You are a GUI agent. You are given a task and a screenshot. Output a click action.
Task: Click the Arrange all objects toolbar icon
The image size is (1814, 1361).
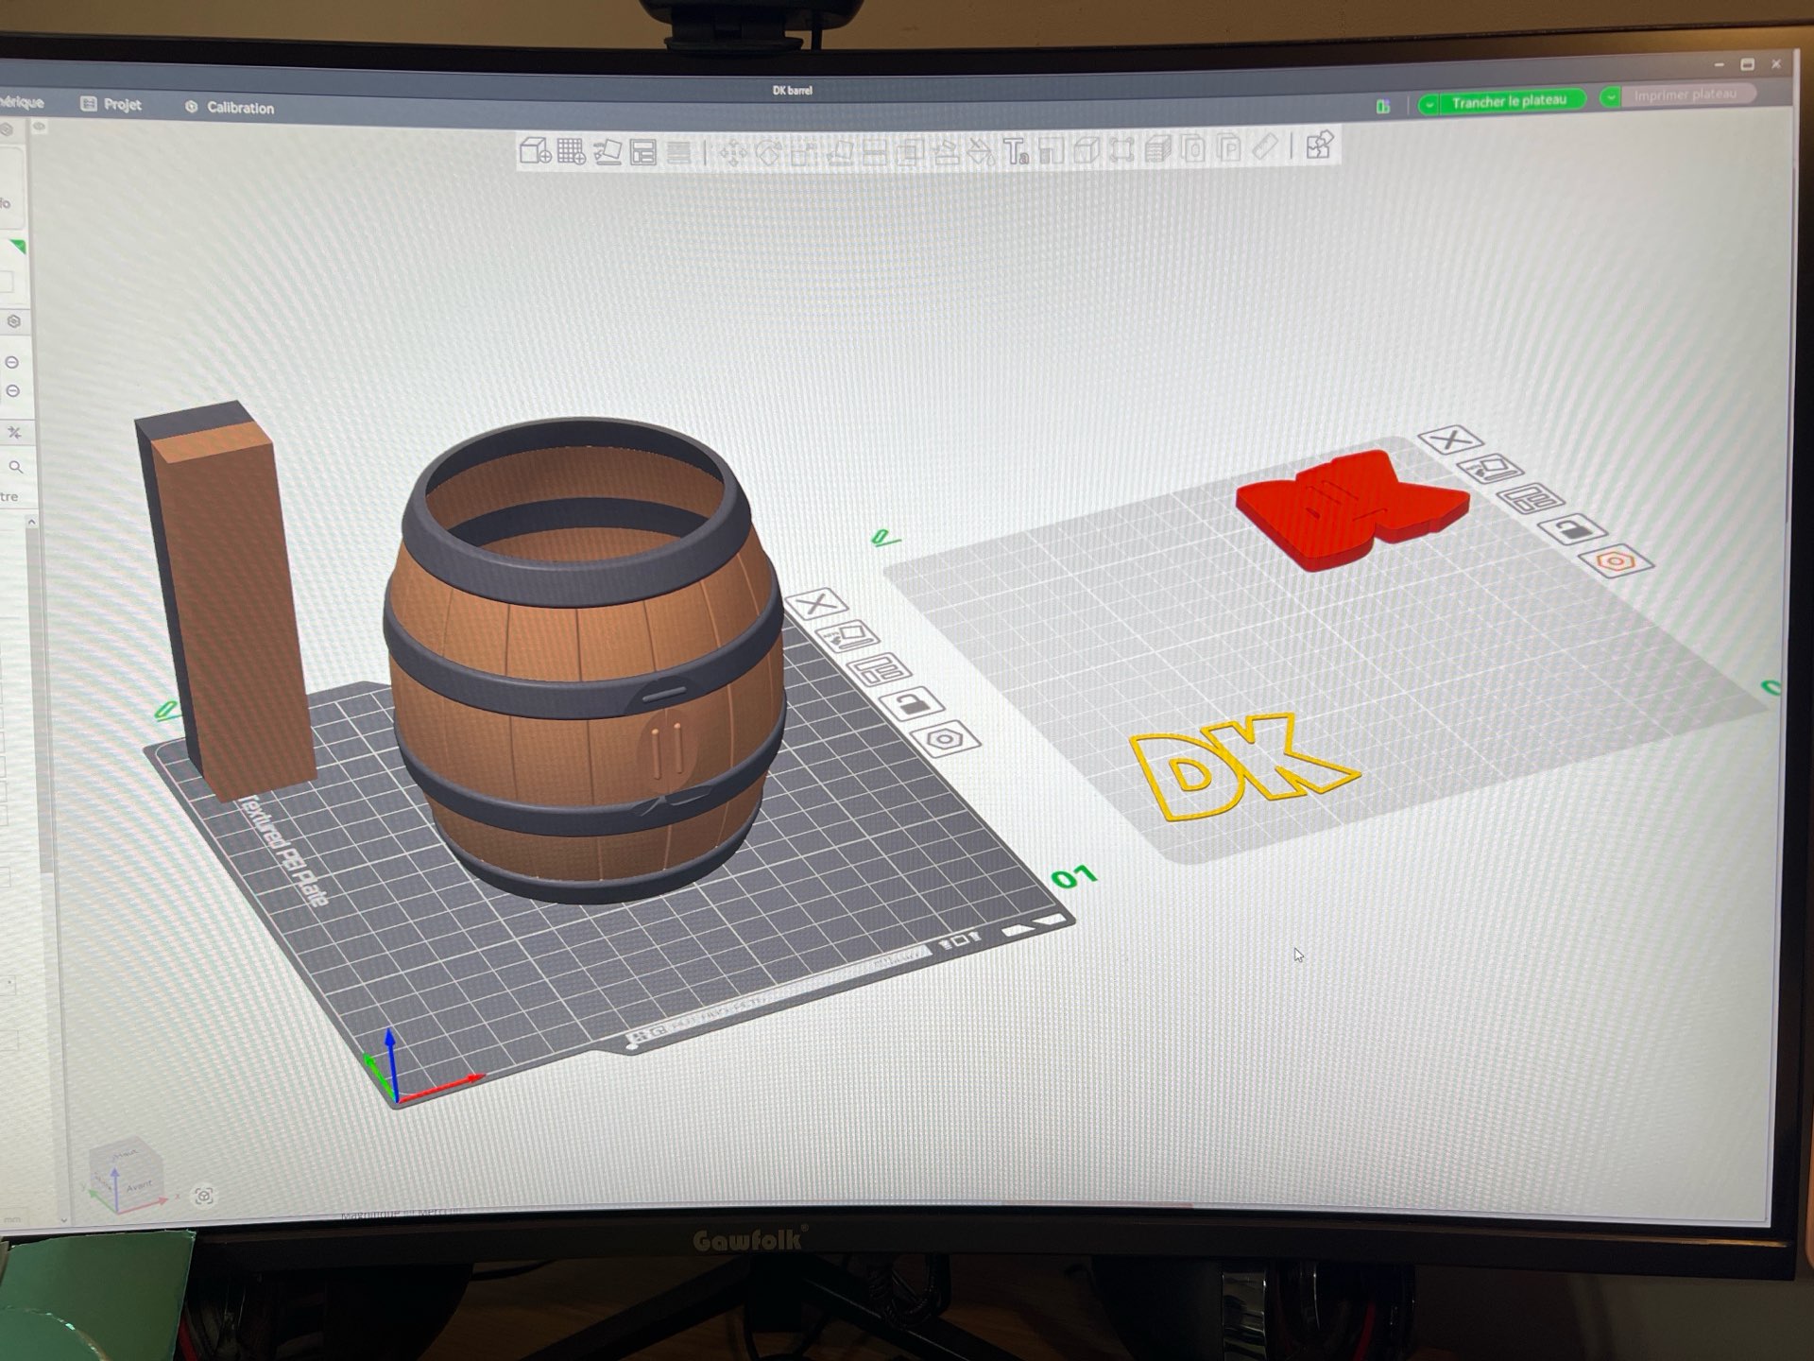pos(643,151)
